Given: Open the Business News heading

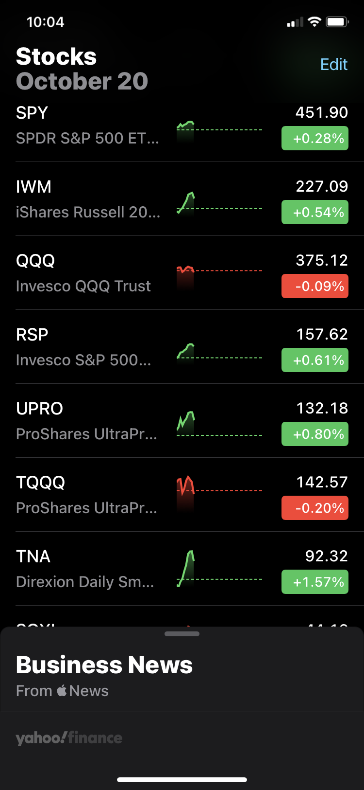Looking at the screenshot, I should click(x=104, y=665).
